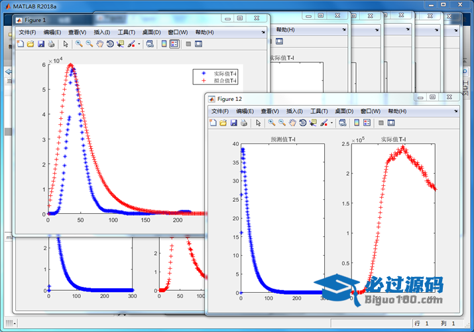Pick Data Cursor tool in Figure 1
Screen dimensions: 474x332
[x=120, y=44]
